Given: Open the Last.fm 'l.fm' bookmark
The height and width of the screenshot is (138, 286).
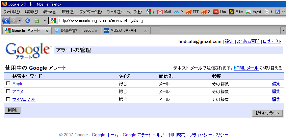Looking at the screenshot, I should point(220,12).
